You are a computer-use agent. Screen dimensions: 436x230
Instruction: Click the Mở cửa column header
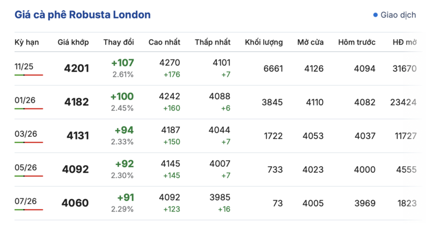tap(310, 43)
